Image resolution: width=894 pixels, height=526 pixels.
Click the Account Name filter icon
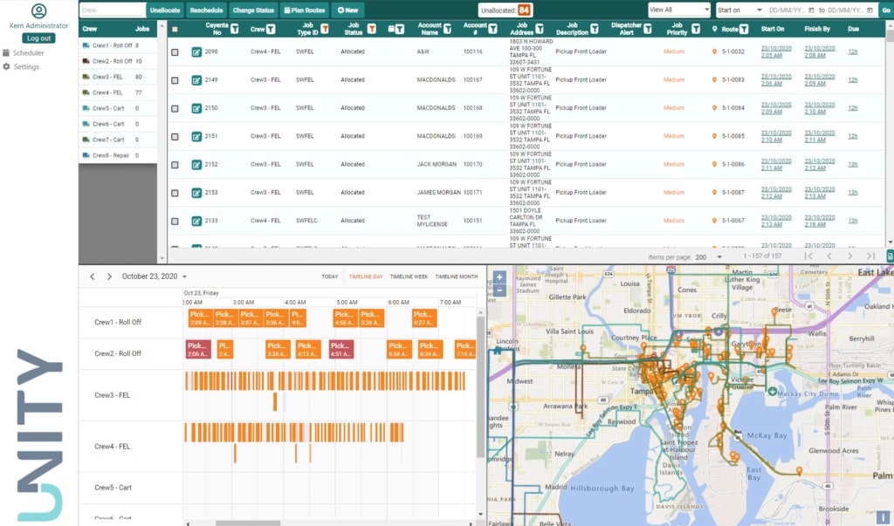pyautogui.click(x=448, y=30)
